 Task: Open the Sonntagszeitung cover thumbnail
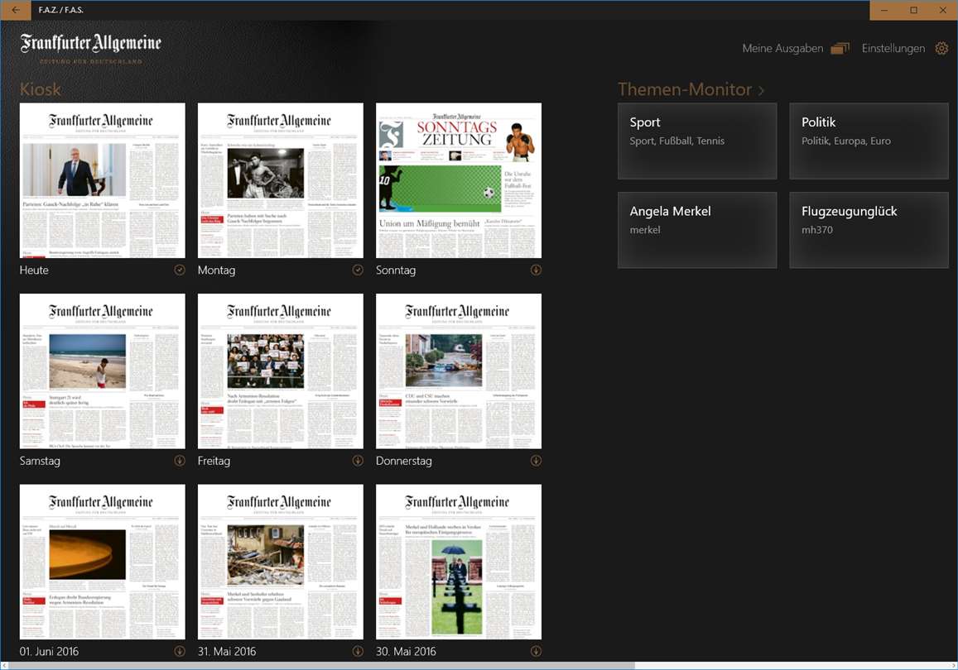[459, 180]
